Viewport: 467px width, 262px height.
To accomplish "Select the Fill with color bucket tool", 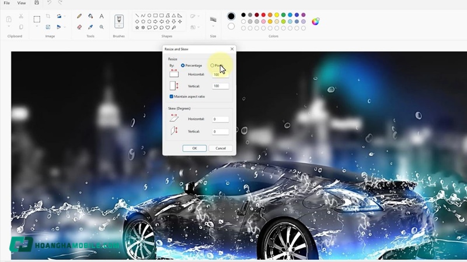I will (x=90, y=16).
